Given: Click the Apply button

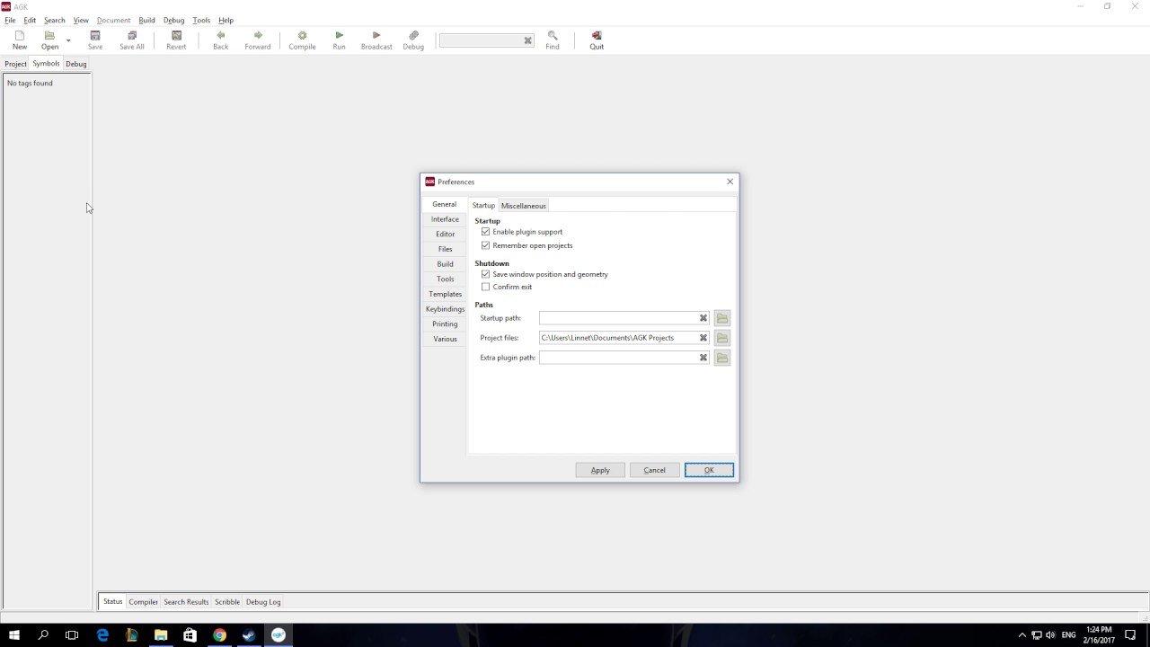Looking at the screenshot, I should [x=600, y=470].
